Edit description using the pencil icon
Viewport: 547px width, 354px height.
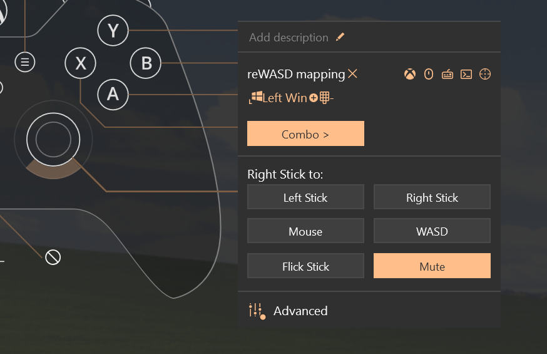coord(340,38)
